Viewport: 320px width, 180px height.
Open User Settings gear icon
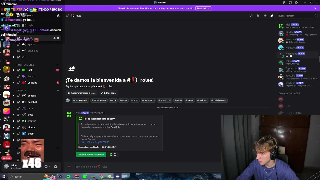click(56, 167)
